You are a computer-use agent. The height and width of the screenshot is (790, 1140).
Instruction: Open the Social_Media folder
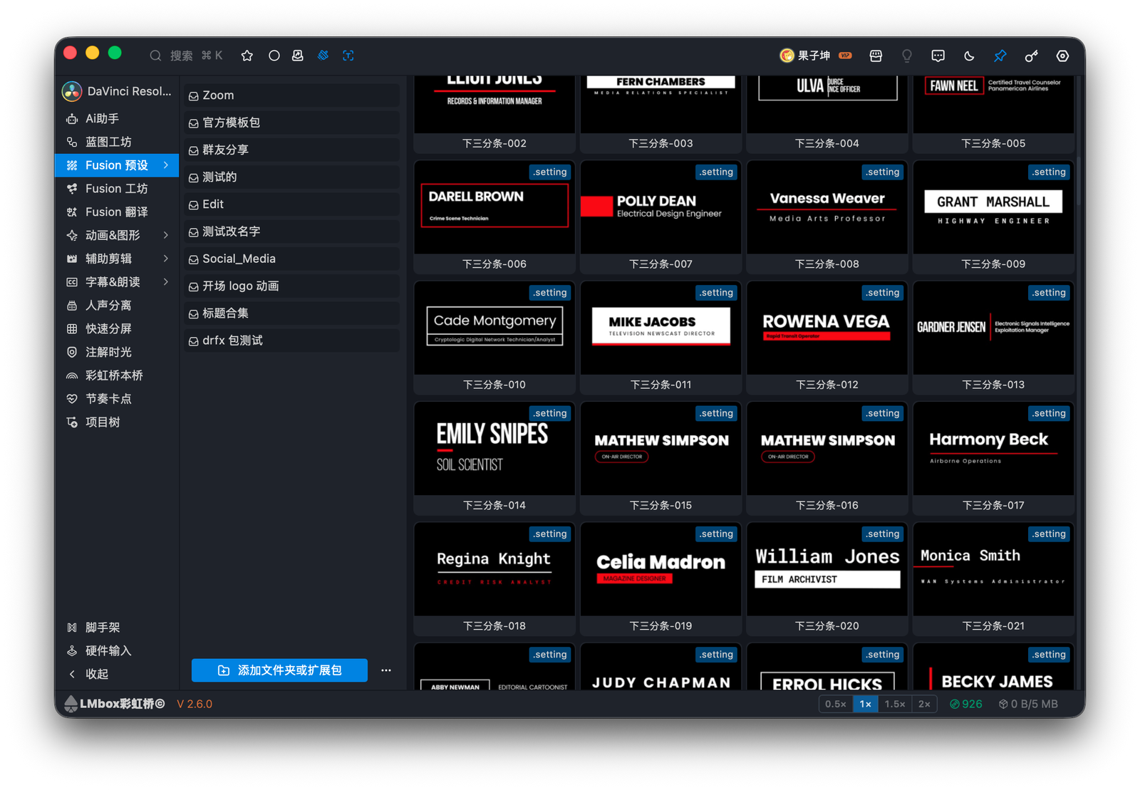292,259
